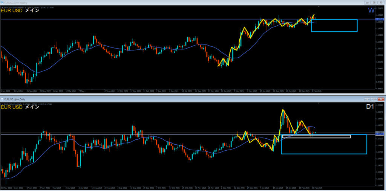Click the Weekly chart window's title bar icon
This screenshot has width=386, height=191.
[2, 3]
